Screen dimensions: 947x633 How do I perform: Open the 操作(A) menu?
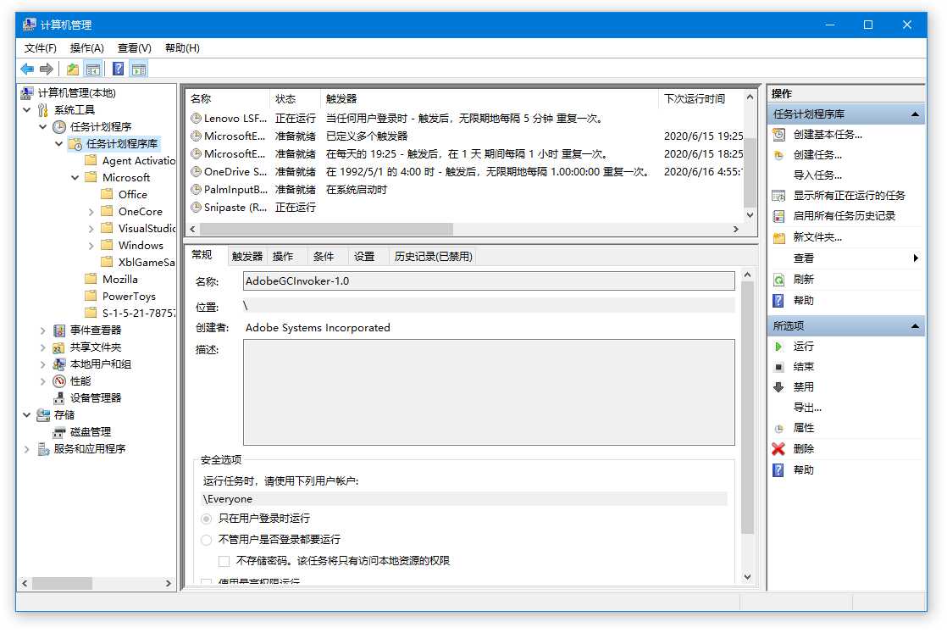(87, 47)
